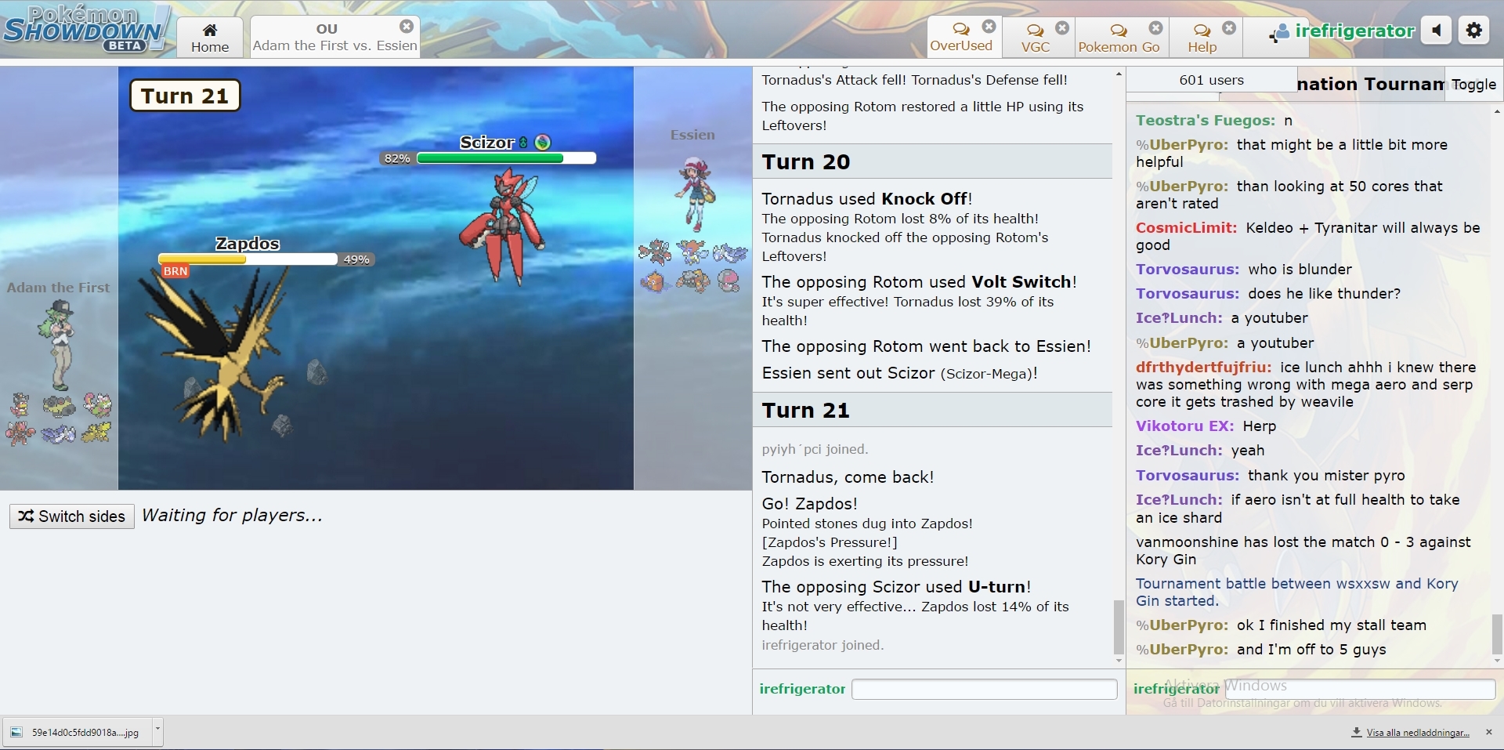The height and width of the screenshot is (750, 1504).
Task: Click username dfrthydertfujfriu in the chat
Action: [1203, 368]
